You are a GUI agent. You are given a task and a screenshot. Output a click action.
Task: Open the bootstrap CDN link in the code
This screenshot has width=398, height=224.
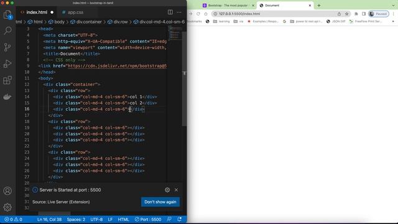117,66
